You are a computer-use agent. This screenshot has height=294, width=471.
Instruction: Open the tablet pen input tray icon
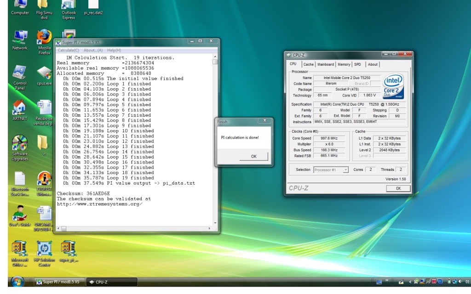[x=401, y=282]
